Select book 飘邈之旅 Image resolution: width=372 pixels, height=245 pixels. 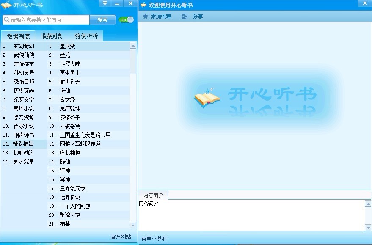[88, 215]
